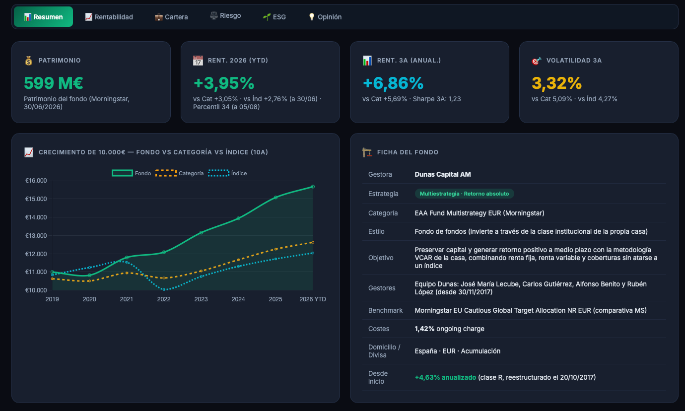Toggle the Fondo series in the chart legend
Image resolution: width=685 pixels, height=411 pixels.
132,173
